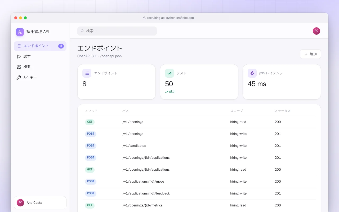The image size is (339, 212).
Task: Click the recruiting-api-python.craftkite.app URL
Action: [171, 18]
